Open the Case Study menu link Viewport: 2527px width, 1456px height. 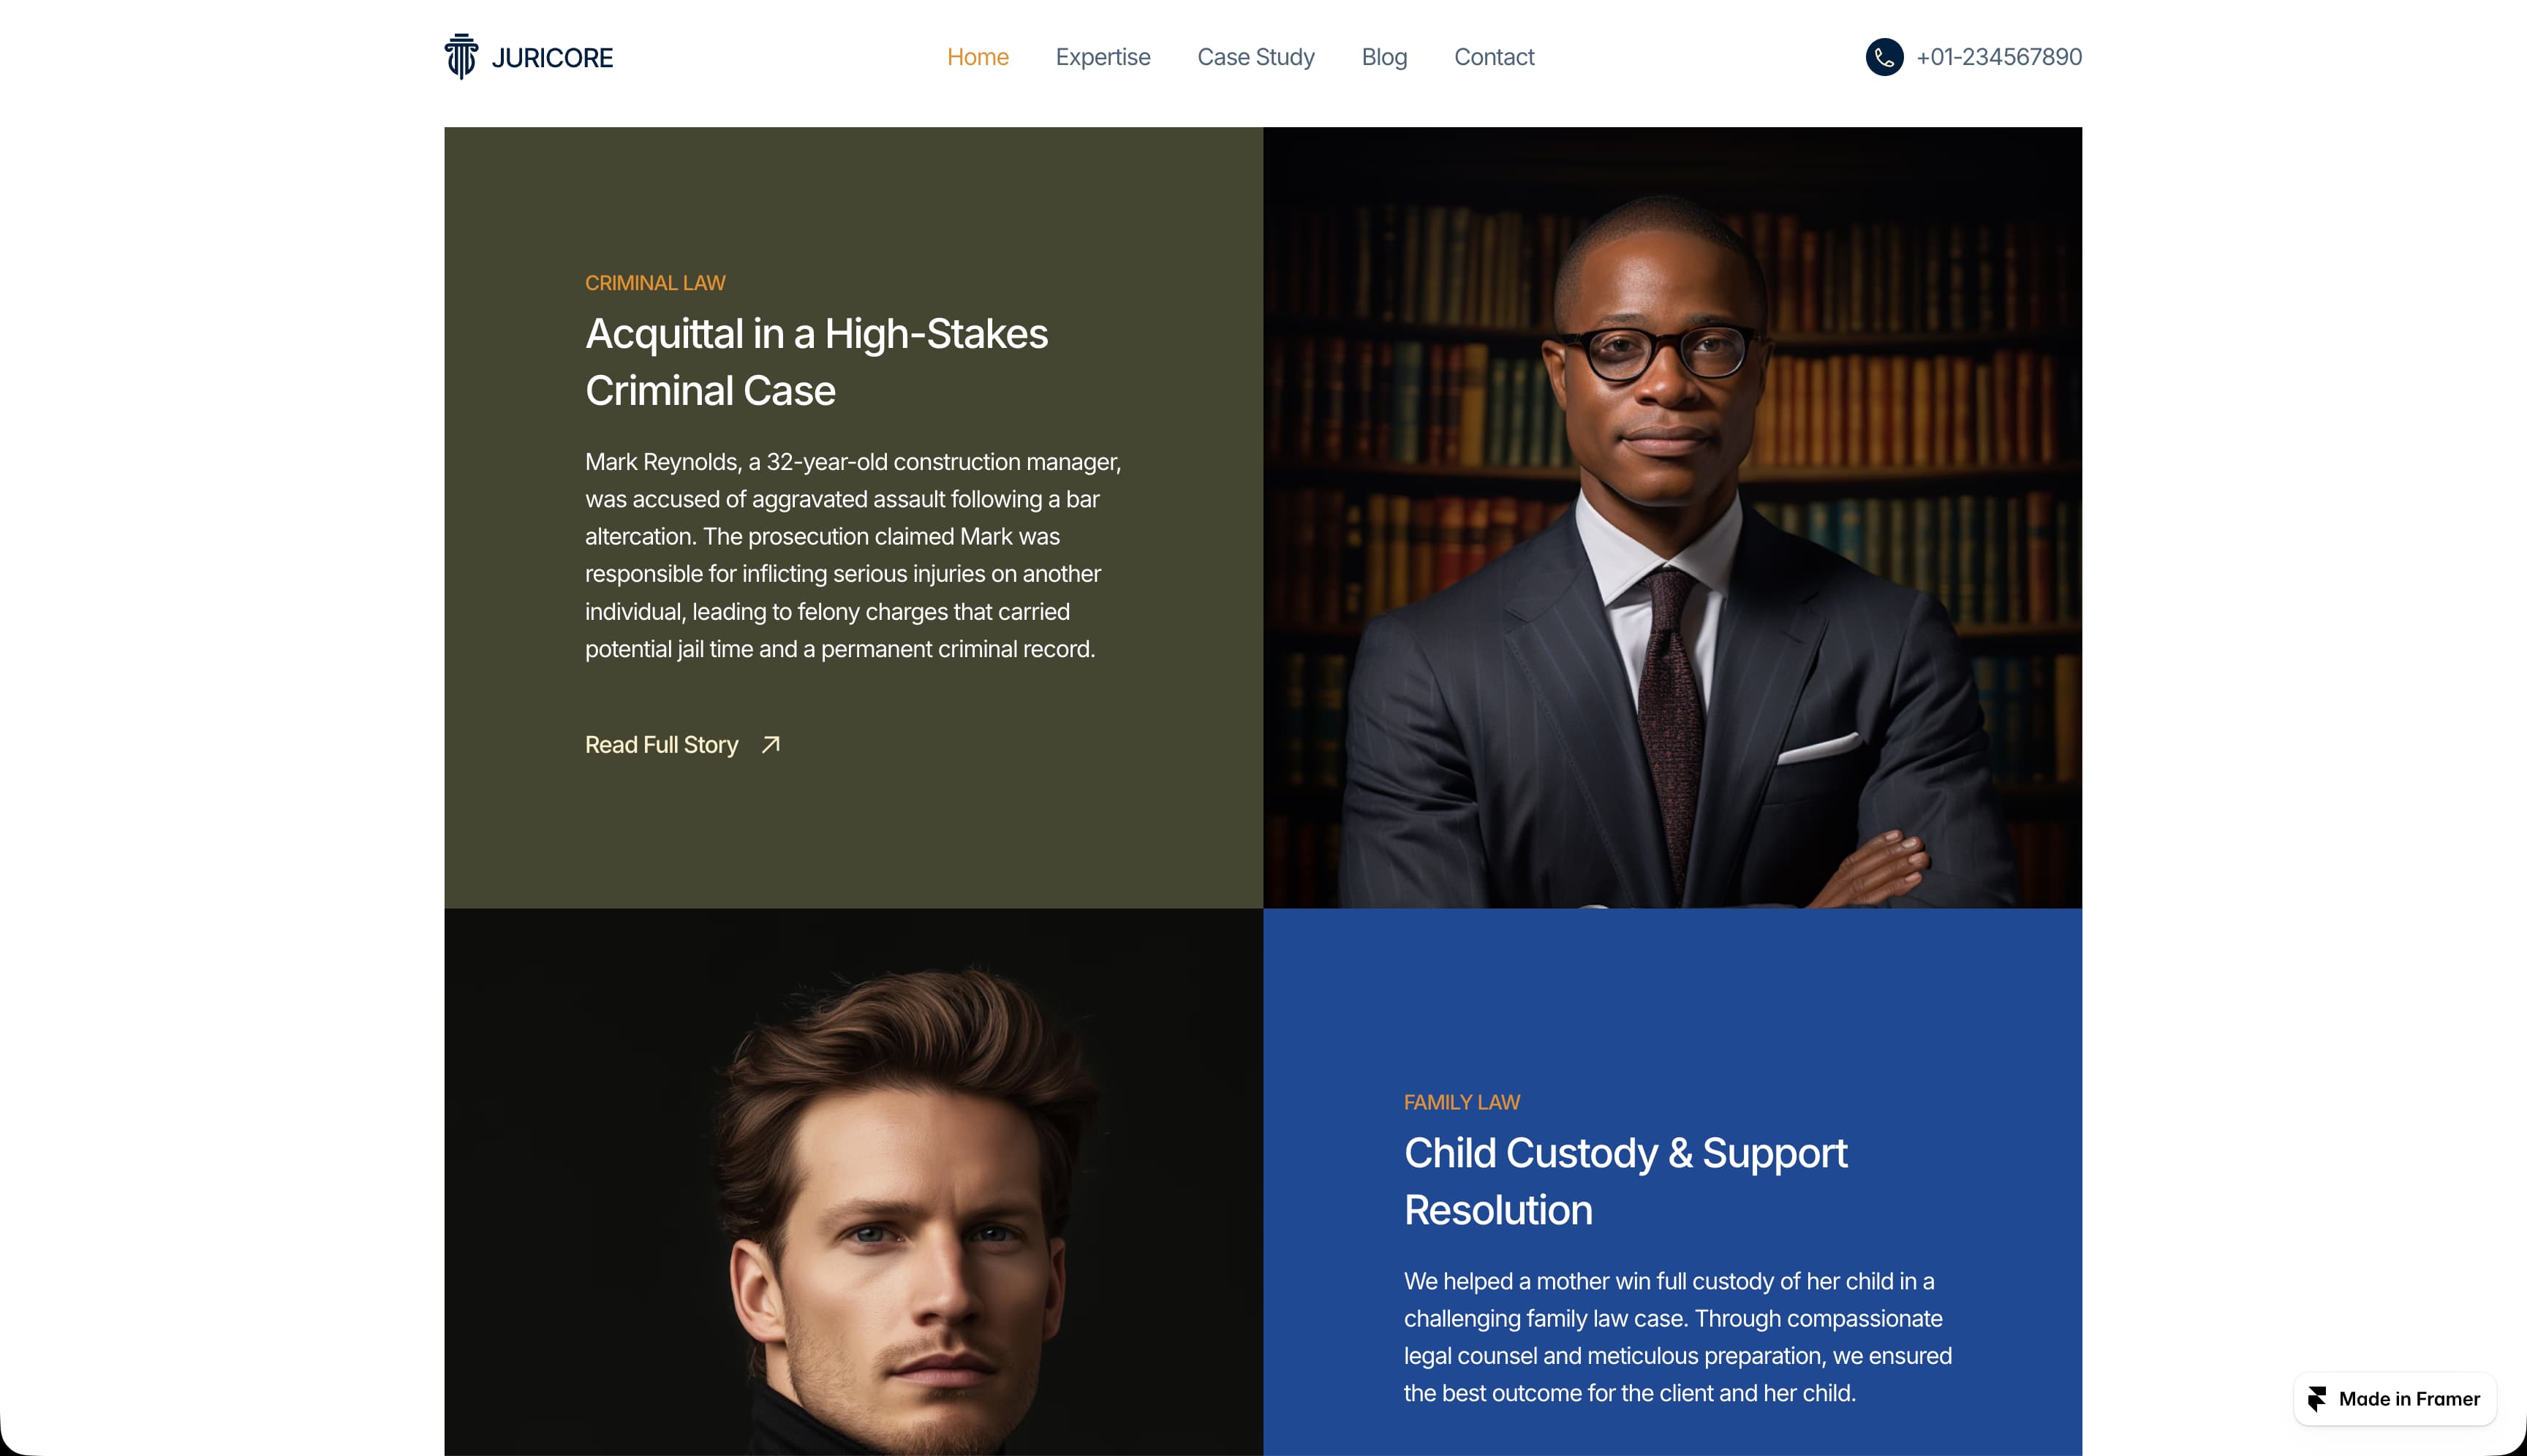pos(1255,57)
